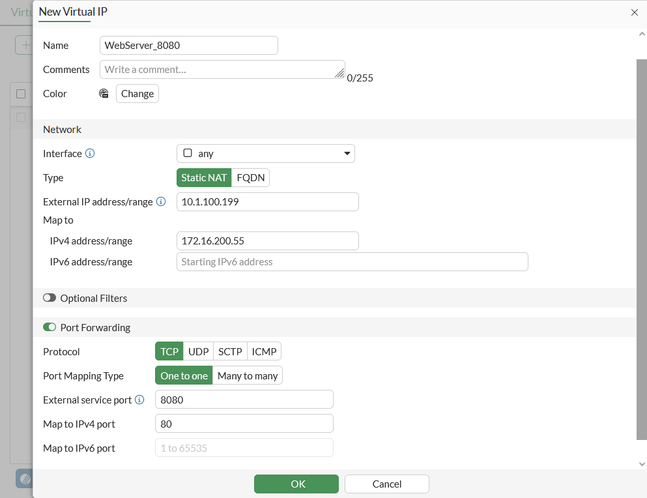Click the External service port field showing 8080

244,399
